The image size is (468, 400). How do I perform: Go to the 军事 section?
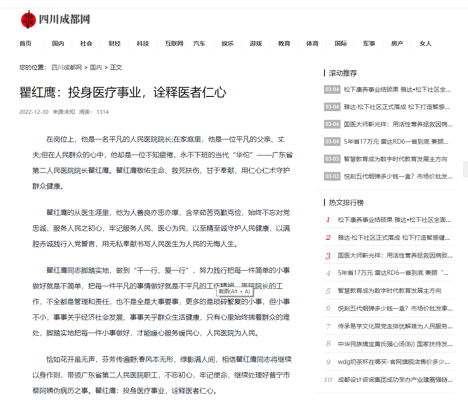pos(369,43)
